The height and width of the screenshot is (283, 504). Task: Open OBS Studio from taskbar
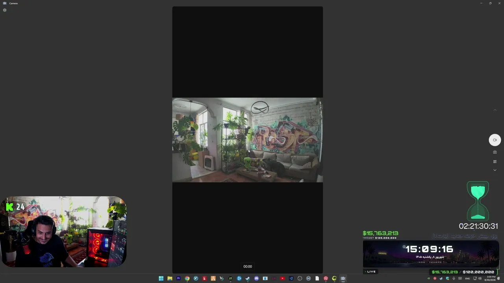[300, 279]
